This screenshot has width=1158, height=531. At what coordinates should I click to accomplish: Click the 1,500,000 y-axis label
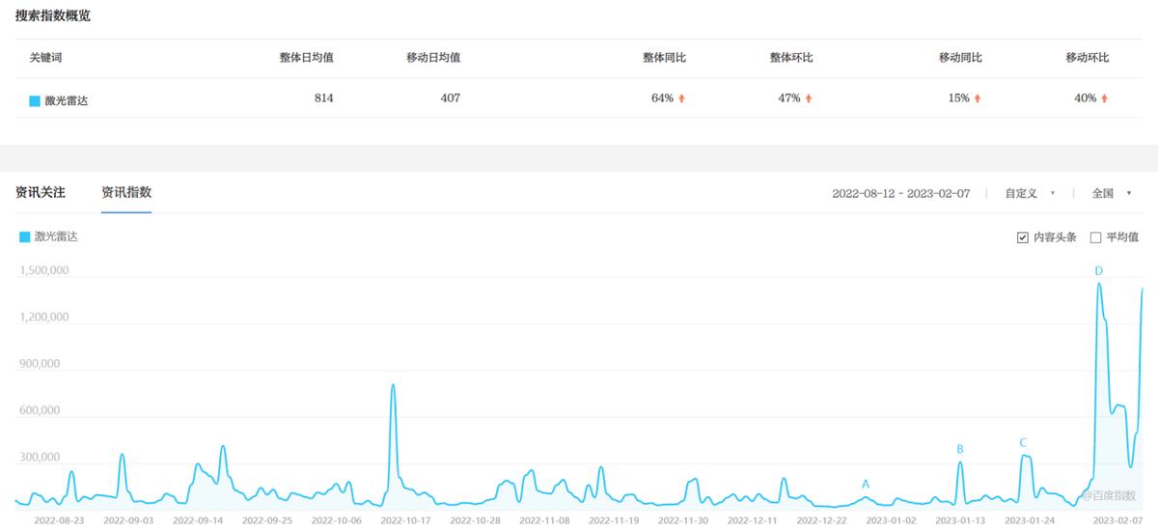[42, 270]
